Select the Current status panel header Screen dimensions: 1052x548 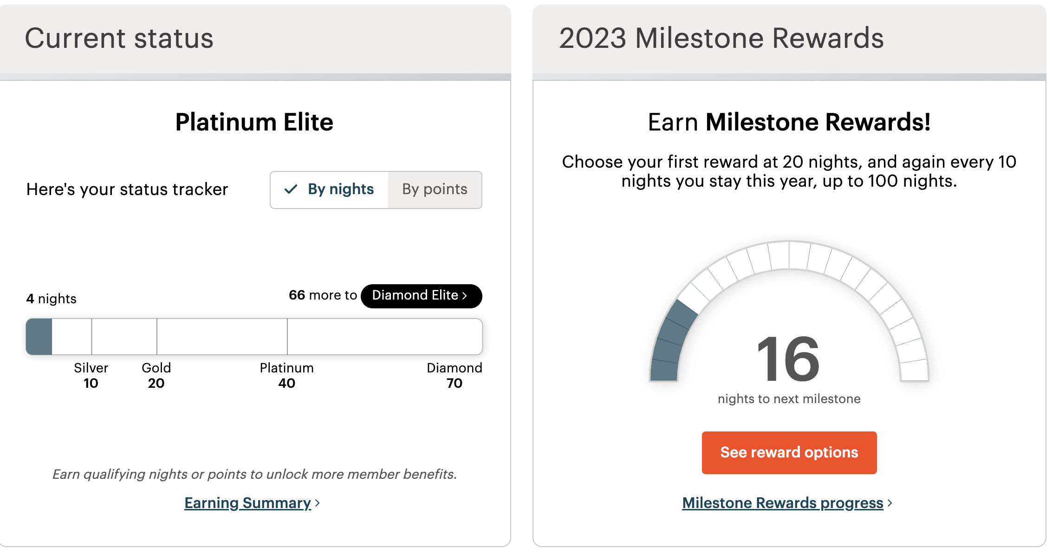coord(119,38)
